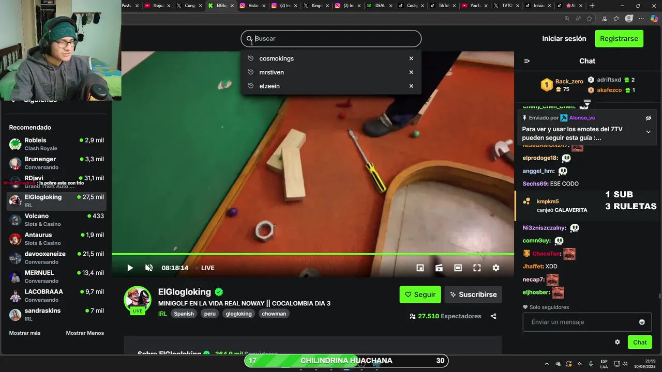Add page to favorites star icon
The image size is (662, 372).
[x=589, y=19]
